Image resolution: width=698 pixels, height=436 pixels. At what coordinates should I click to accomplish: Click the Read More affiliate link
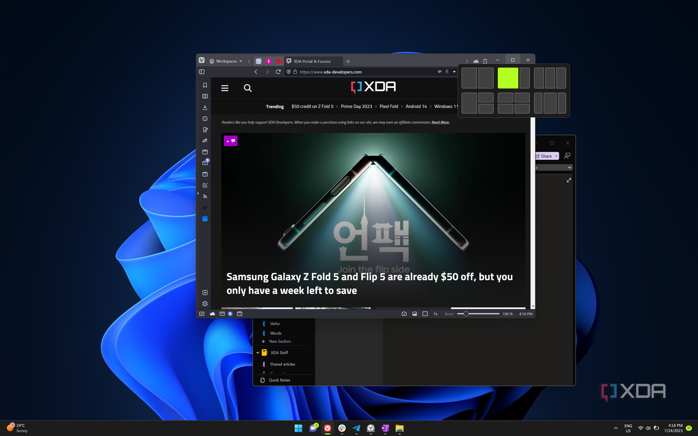pyautogui.click(x=441, y=122)
